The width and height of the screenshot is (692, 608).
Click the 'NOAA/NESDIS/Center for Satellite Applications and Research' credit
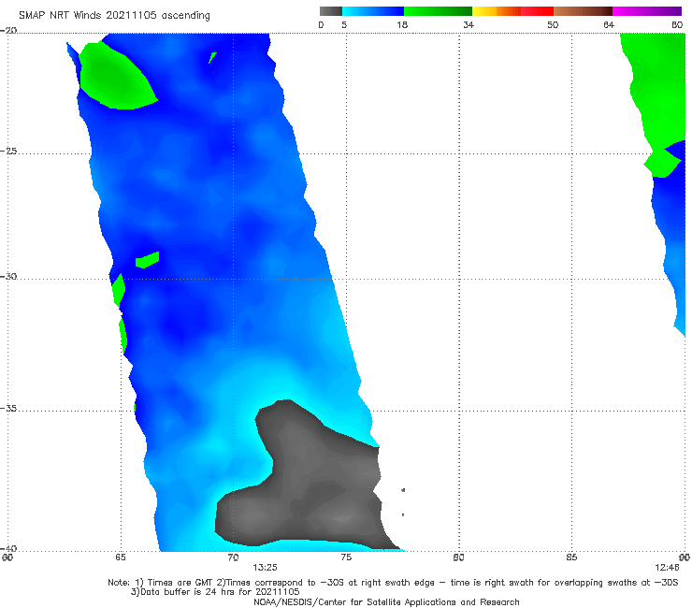coord(386,602)
